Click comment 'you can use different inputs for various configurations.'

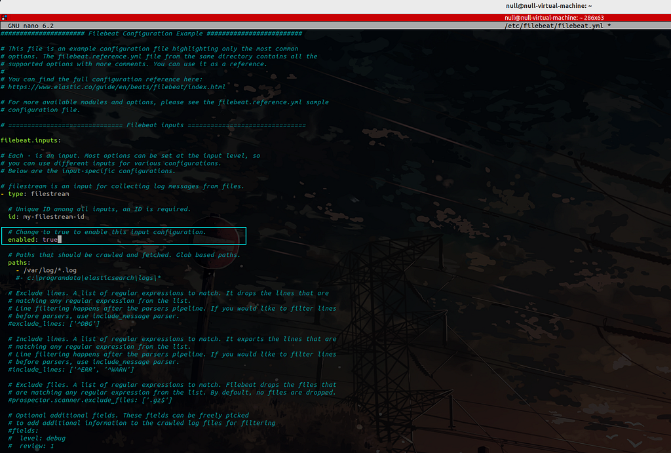(111, 163)
